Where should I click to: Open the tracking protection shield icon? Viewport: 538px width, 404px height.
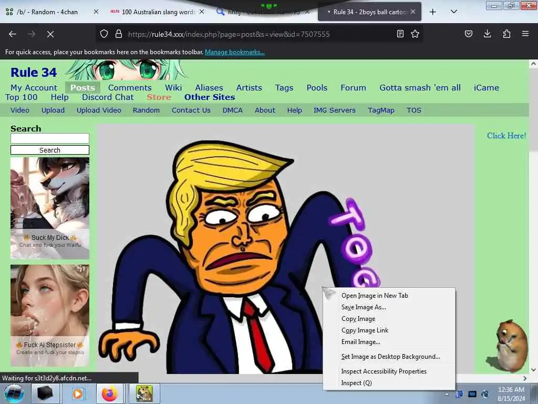pos(104,34)
